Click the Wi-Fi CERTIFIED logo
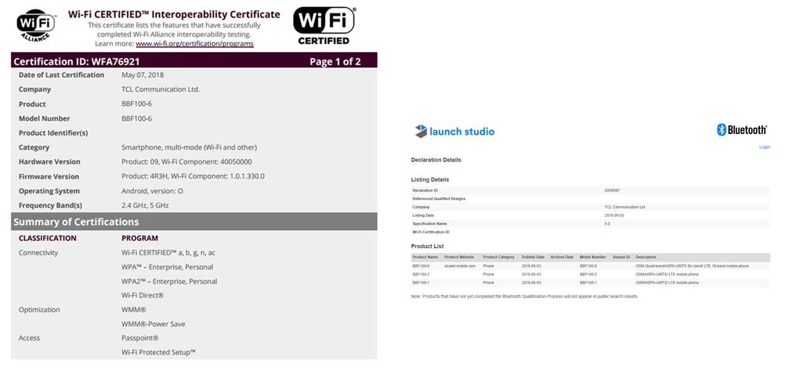This screenshot has width=798, height=369. 324,26
